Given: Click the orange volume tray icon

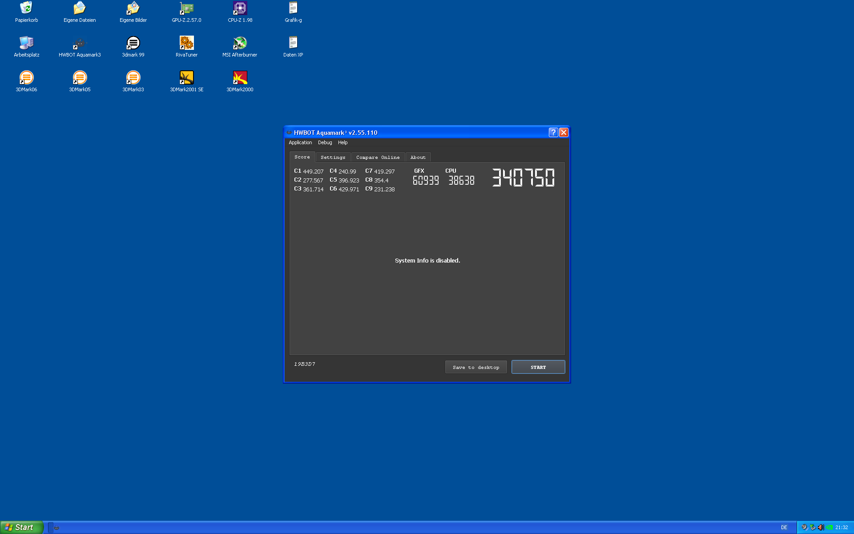Looking at the screenshot, I should point(821,527).
